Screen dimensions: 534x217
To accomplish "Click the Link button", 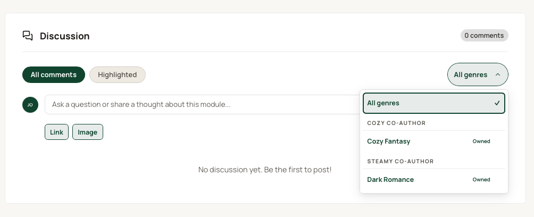I will [56, 132].
